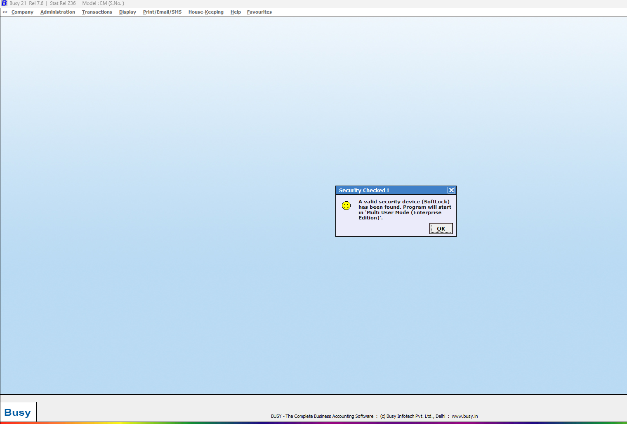
Task: Click 'BUSY - The Complete Business Accounting Software' text
Action: click(322, 416)
